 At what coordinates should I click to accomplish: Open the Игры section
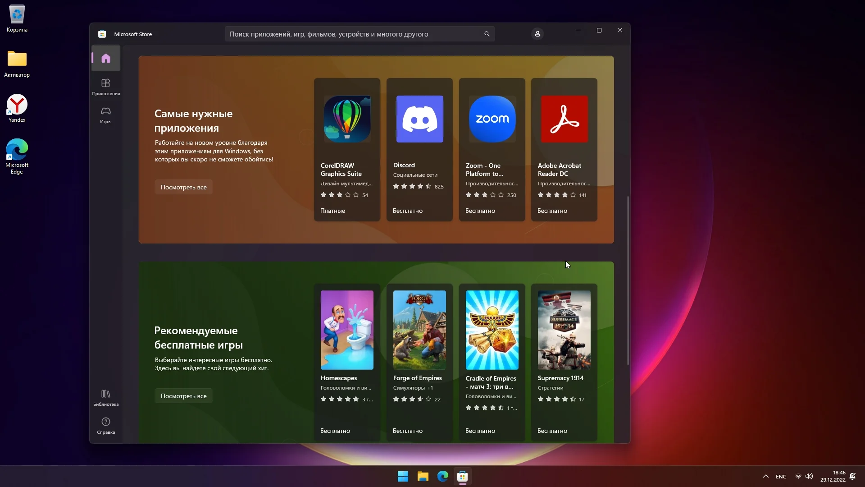[x=106, y=115]
